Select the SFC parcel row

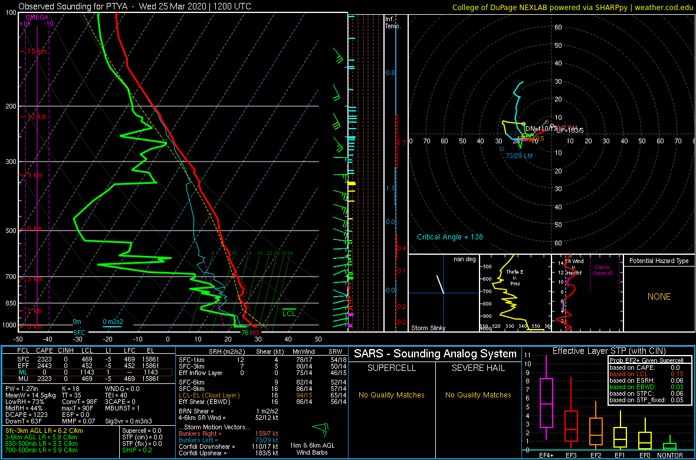point(88,359)
